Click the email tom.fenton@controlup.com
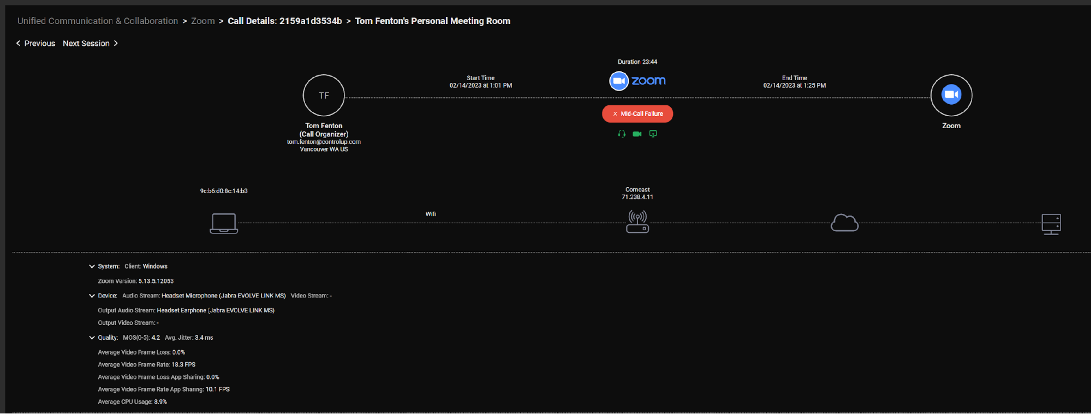This screenshot has width=1091, height=414. tap(324, 142)
